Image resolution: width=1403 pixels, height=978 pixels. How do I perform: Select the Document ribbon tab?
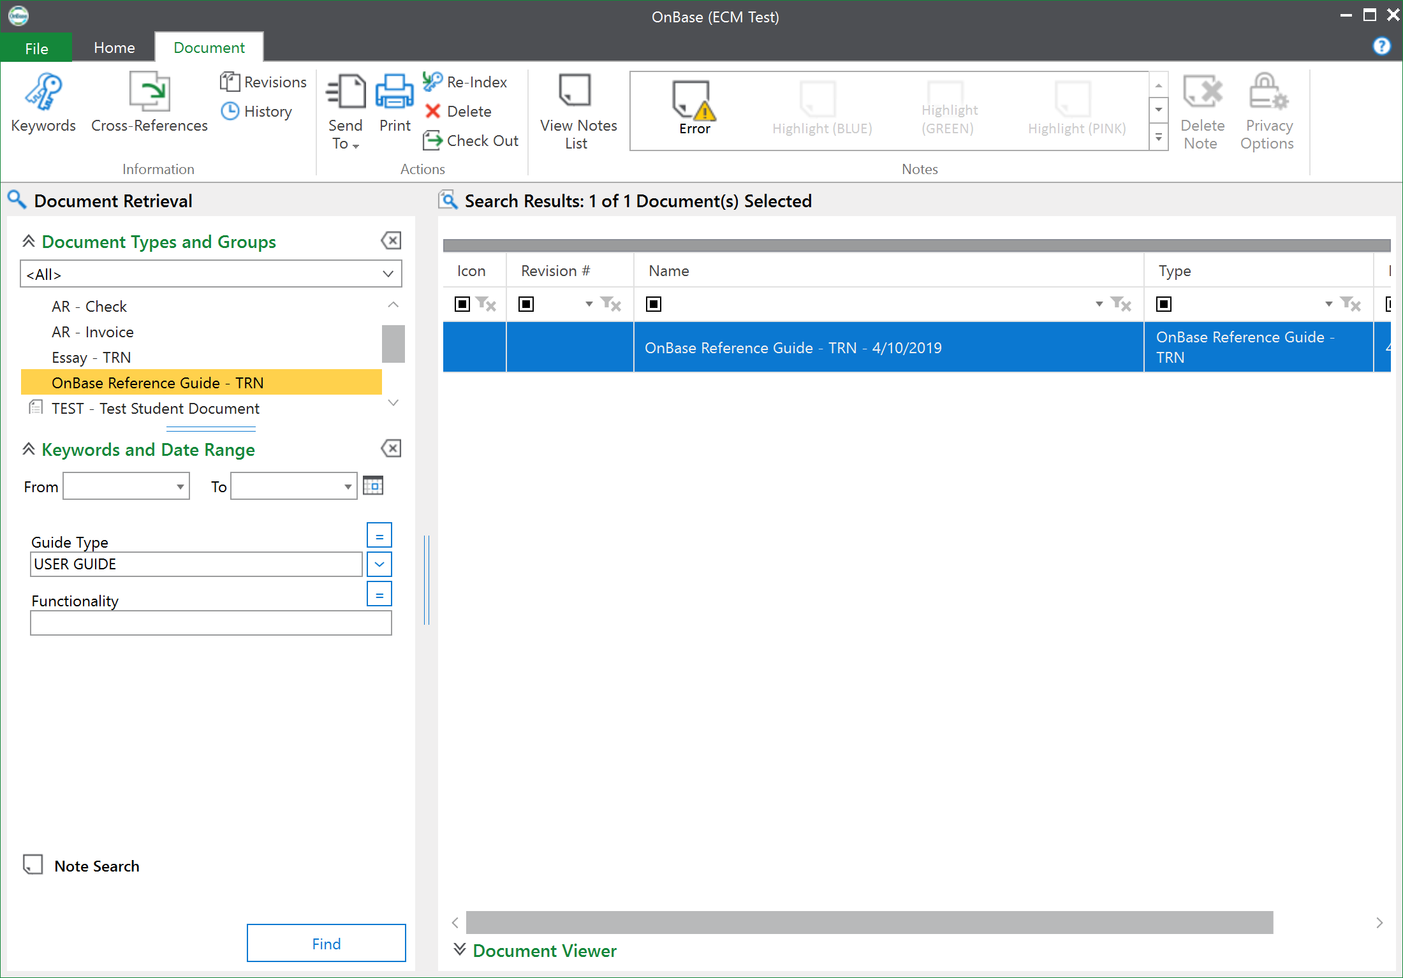pyautogui.click(x=209, y=48)
